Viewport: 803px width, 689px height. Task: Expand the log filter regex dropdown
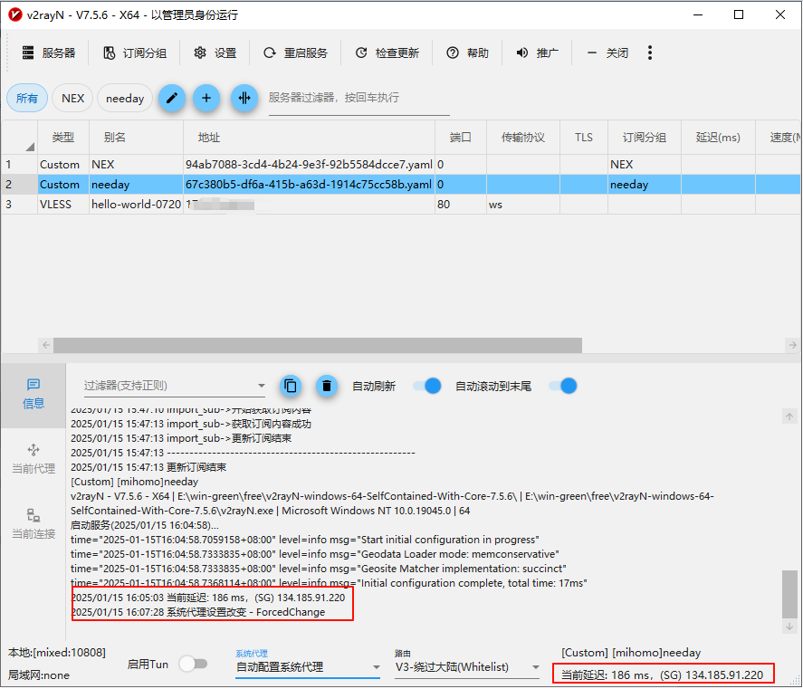coord(259,386)
